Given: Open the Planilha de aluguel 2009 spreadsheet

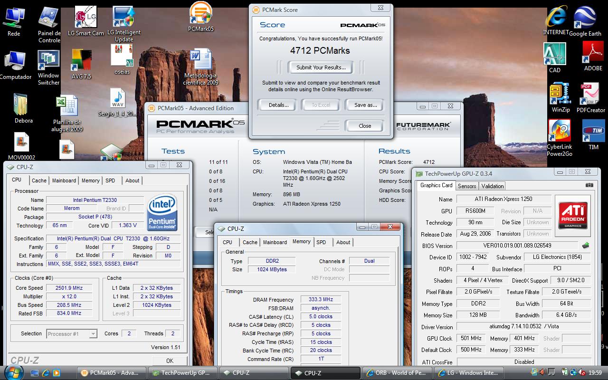Looking at the screenshot, I should [67, 114].
